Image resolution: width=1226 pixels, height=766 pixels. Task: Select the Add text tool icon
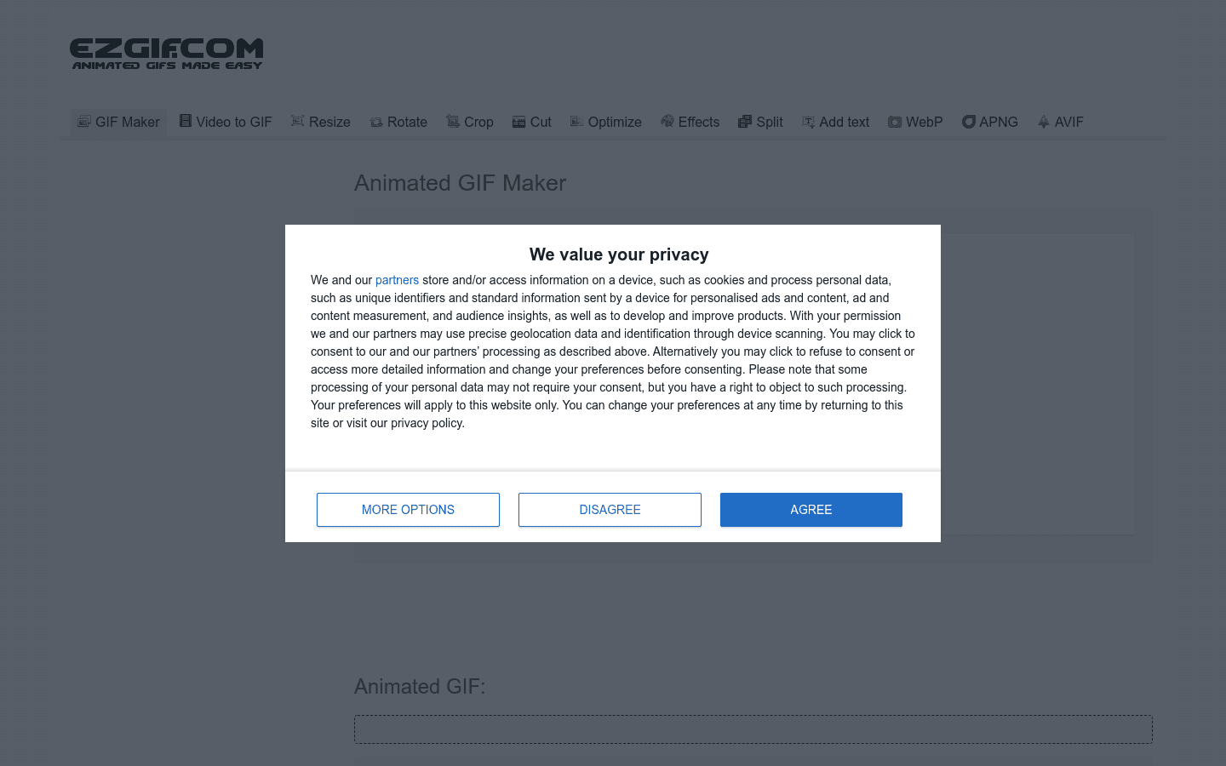tap(806, 122)
